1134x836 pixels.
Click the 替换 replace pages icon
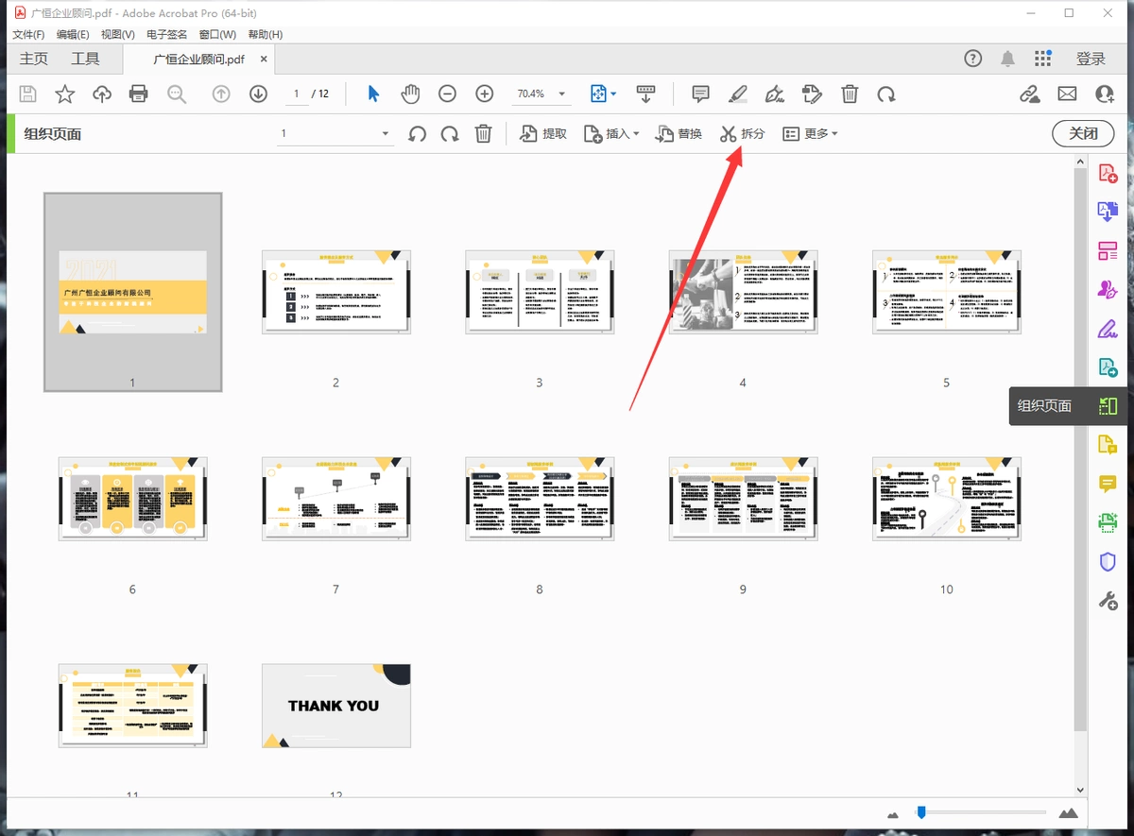(x=679, y=134)
